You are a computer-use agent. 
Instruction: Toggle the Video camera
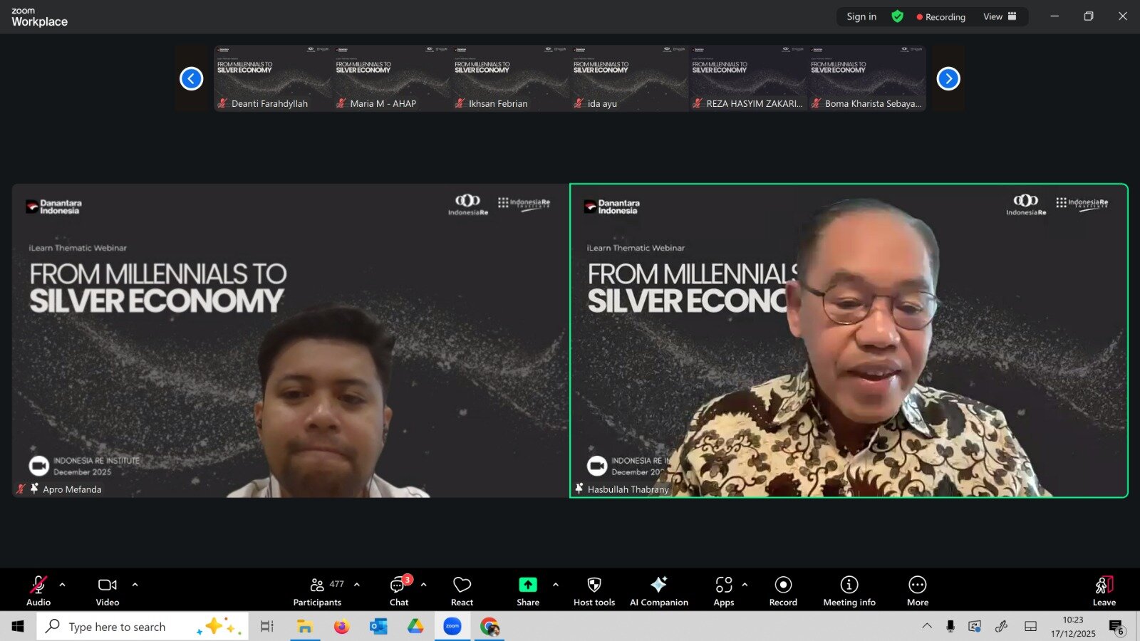108,590
